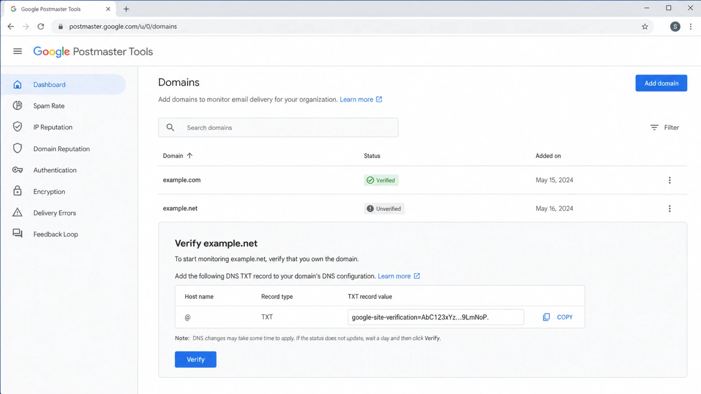Click the copy clipboard icon
Viewport: 701px width, 394px height.
point(547,317)
